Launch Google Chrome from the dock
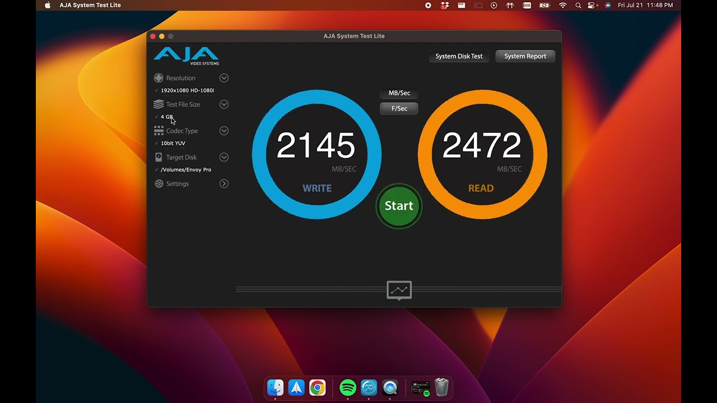This screenshot has width=717, height=403. pyautogui.click(x=318, y=387)
